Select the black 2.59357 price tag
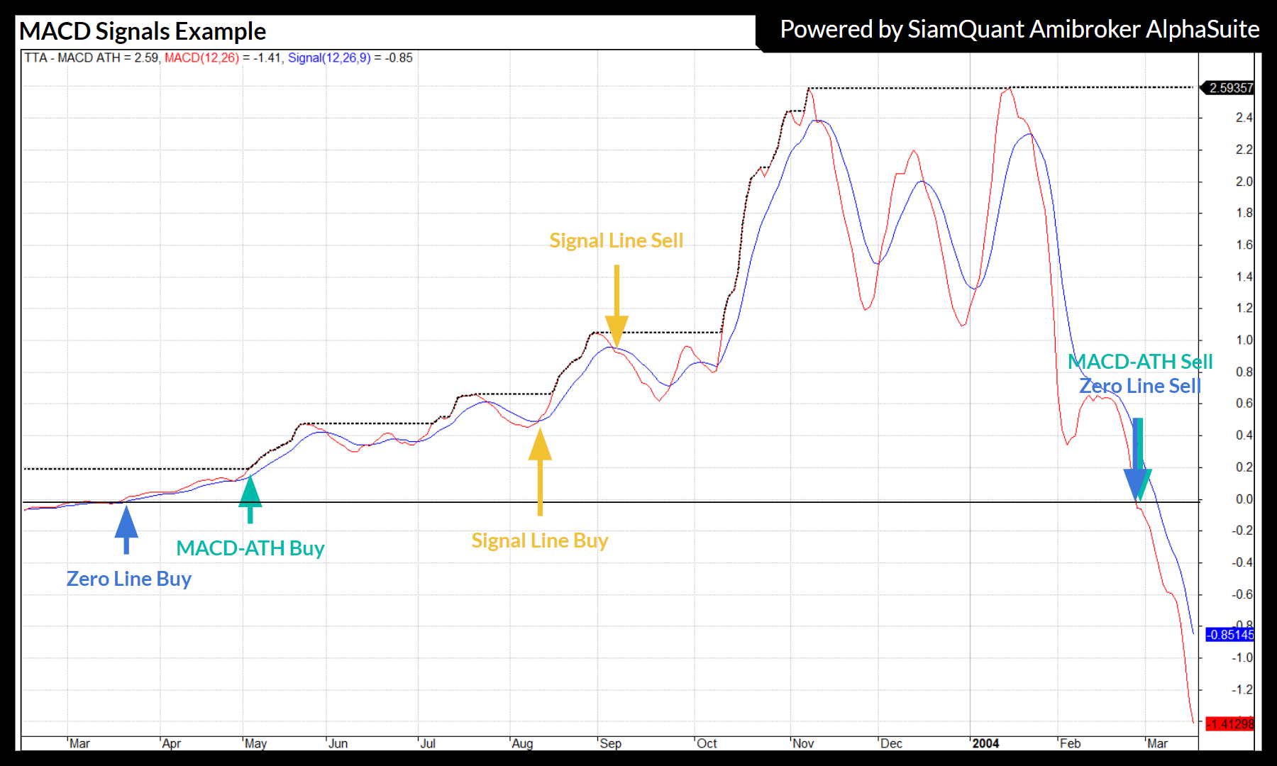The width and height of the screenshot is (1277, 766). (x=1229, y=88)
